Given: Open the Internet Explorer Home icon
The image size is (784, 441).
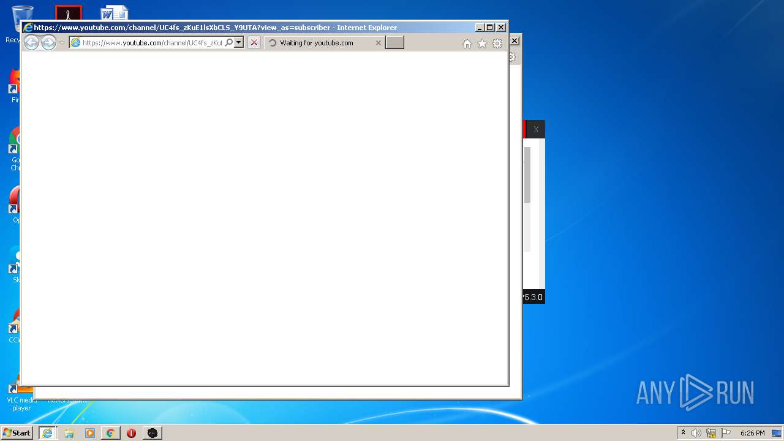Looking at the screenshot, I should pos(467,43).
